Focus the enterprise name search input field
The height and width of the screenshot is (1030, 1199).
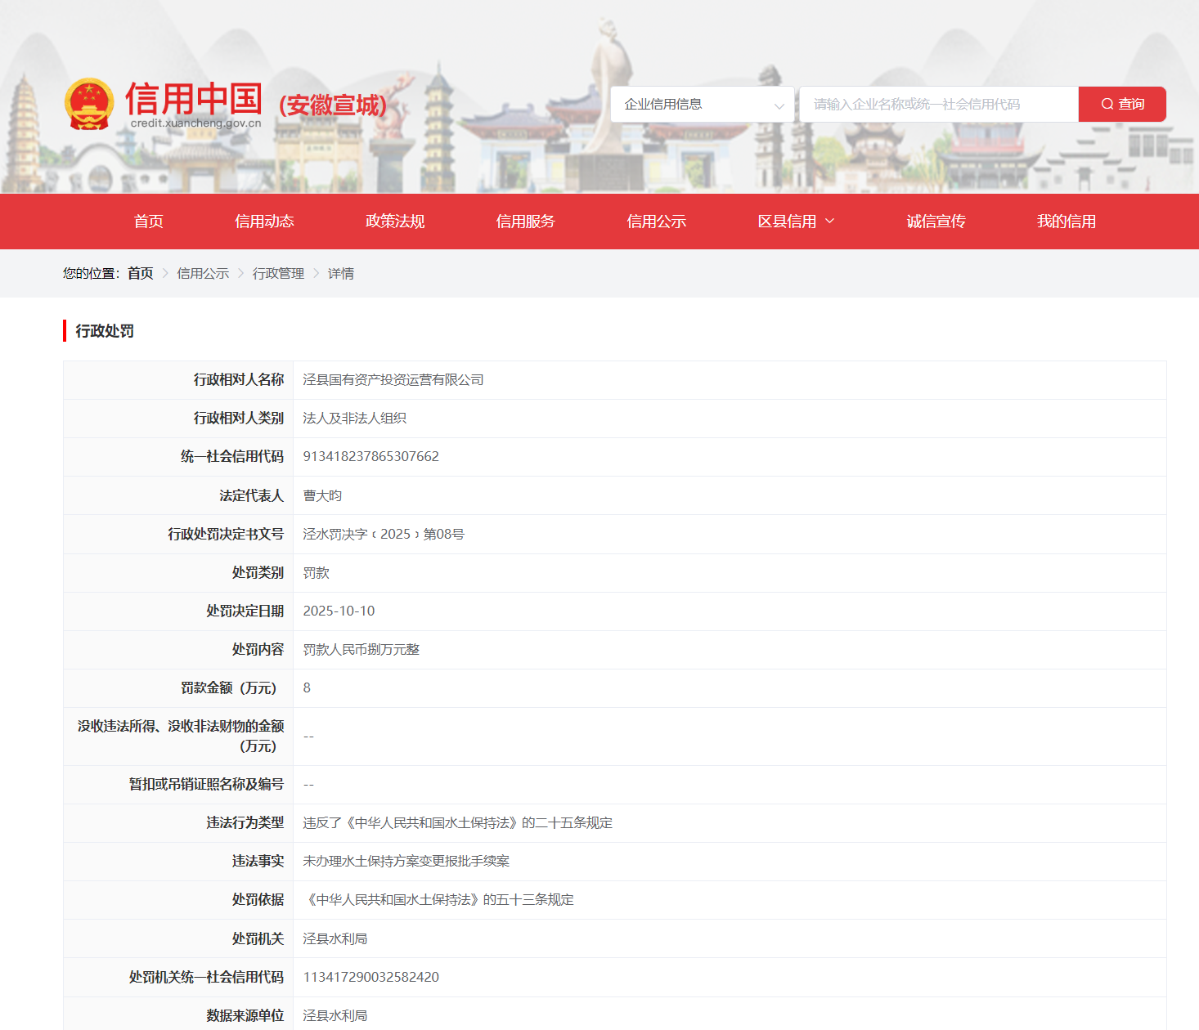pyautogui.click(x=939, y=104)
